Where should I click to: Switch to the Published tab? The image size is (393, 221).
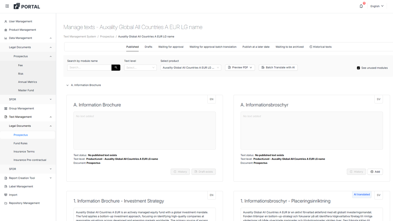(x=132, y=47)
